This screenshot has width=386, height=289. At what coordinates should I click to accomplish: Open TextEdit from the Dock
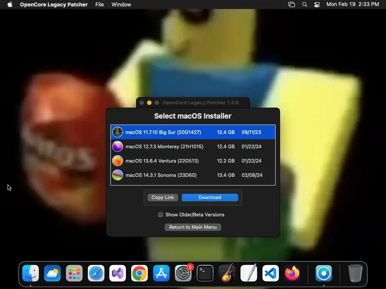(x=249, y=273)
